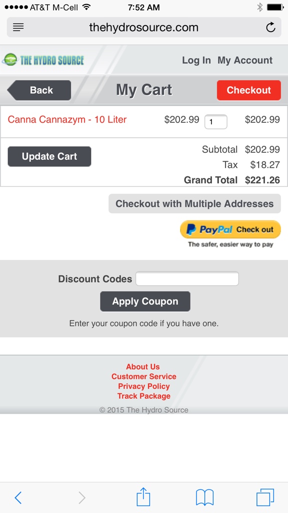Pay using the PayPal Check out button
The height and width of the screenshot is (513, 288).
pyautogui.click(x=230, y=229)
